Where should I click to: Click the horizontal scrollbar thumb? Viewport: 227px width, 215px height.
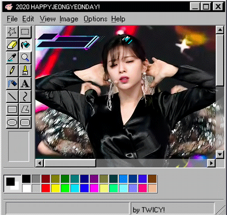(70, 163)
